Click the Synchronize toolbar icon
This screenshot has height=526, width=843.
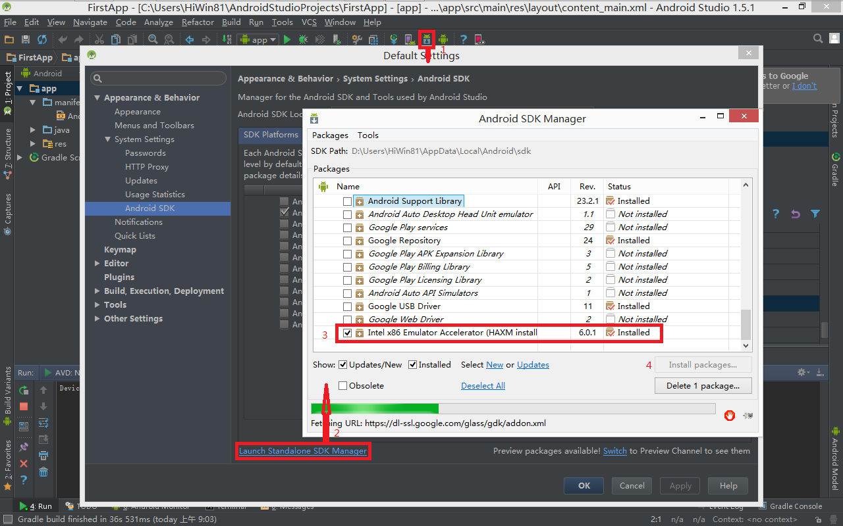[x=42, y=40]
